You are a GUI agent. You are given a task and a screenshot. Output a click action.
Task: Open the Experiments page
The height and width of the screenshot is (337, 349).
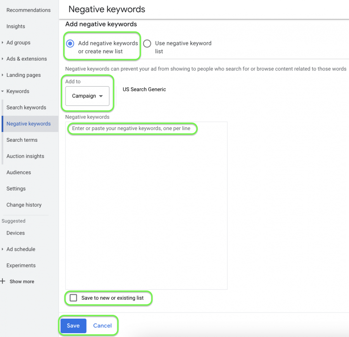tap(21, 265)
